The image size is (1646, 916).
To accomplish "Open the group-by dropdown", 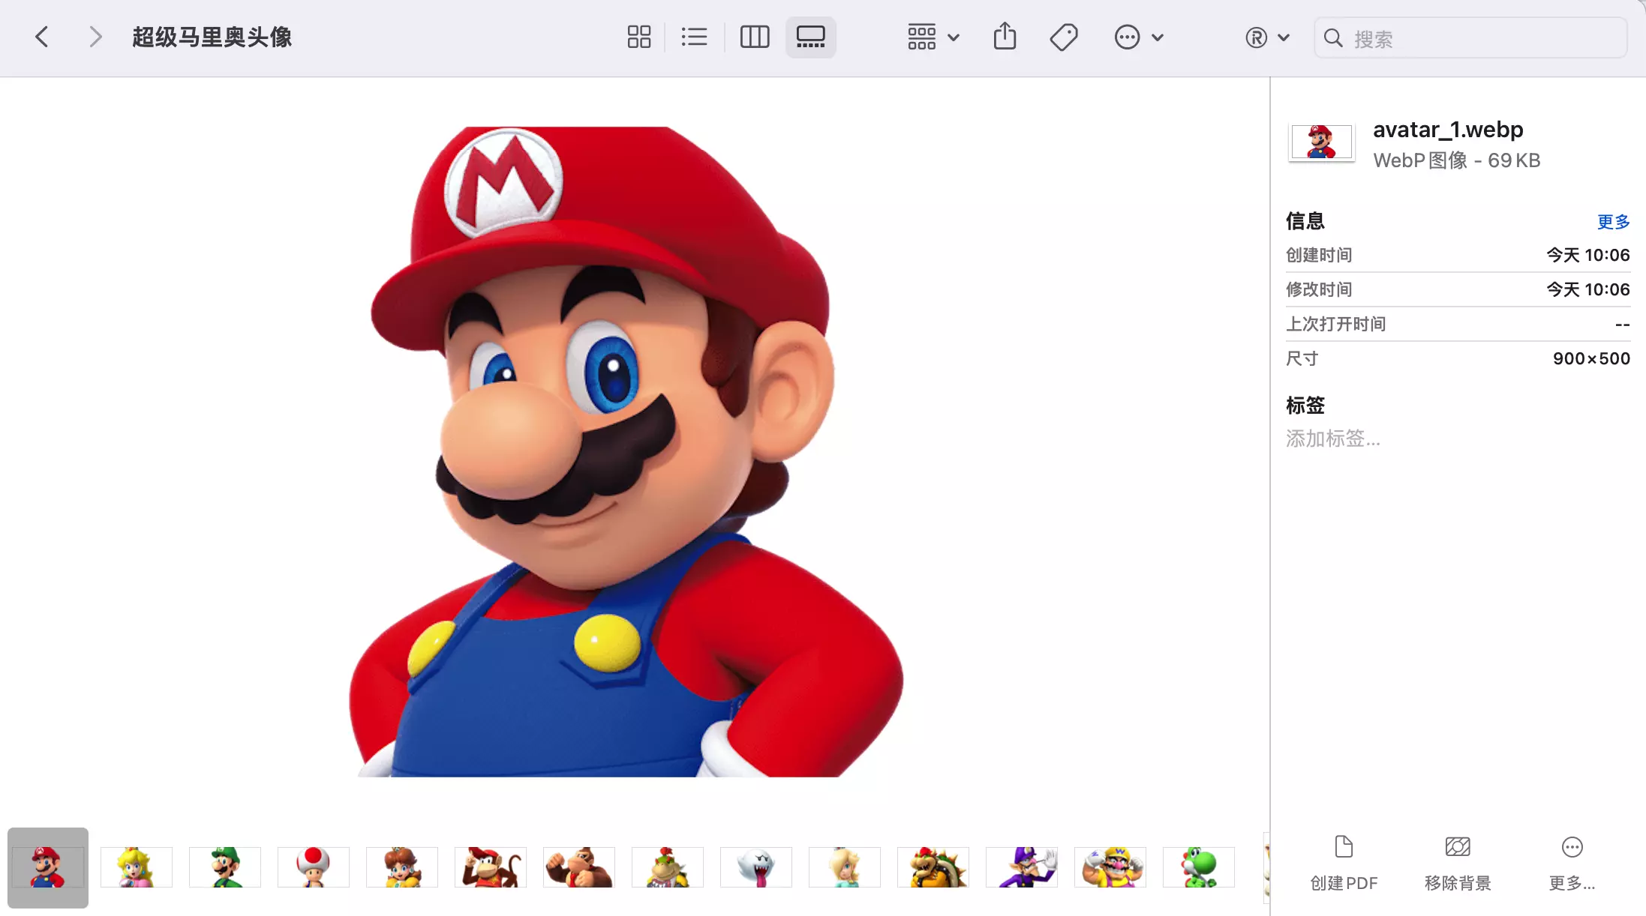I will (x=933, y=37).
